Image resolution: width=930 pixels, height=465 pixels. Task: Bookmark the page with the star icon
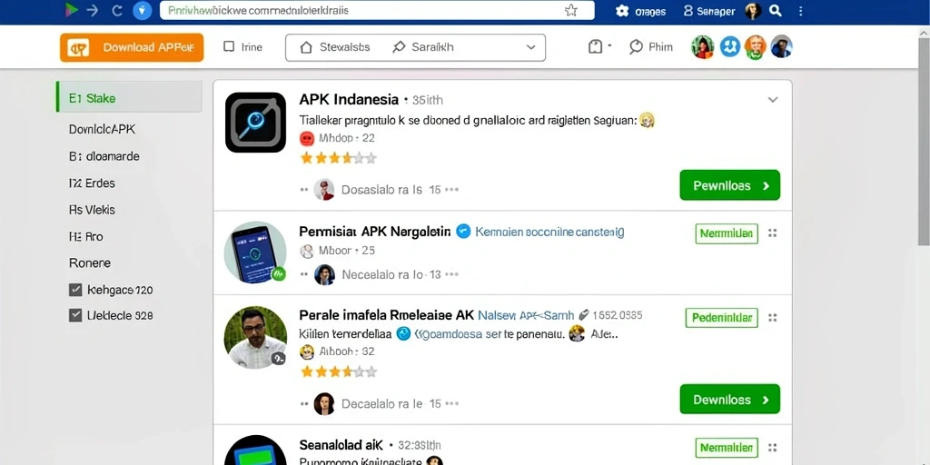point(570,10)
